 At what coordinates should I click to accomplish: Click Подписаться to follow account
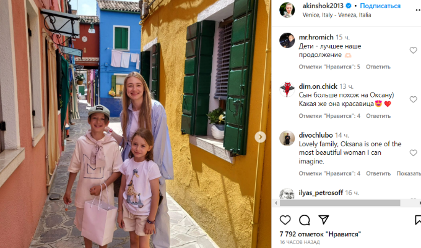(x=380, y=6)
